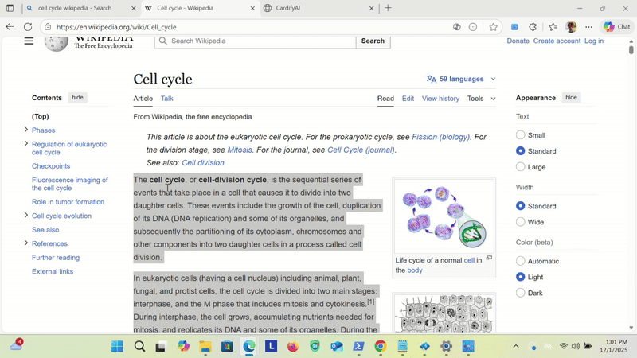Open Firefox from the taskbar
Image resolution: width=637 pixels, height=358 pixels.
(x=292, y=346)
